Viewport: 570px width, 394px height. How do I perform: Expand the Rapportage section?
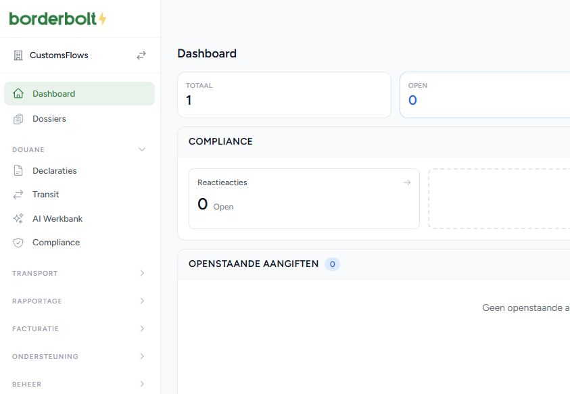(142, 301)
